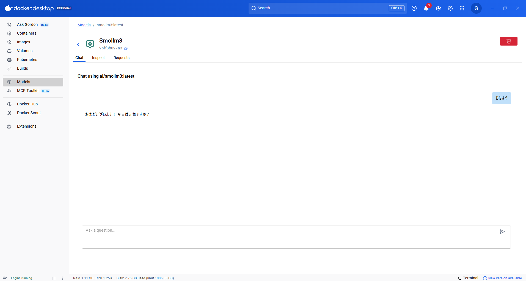The width and height of the screenshot is (526, 281).
Task: Click the Ctrl+K shortcut badge
Action: (396, 8)
